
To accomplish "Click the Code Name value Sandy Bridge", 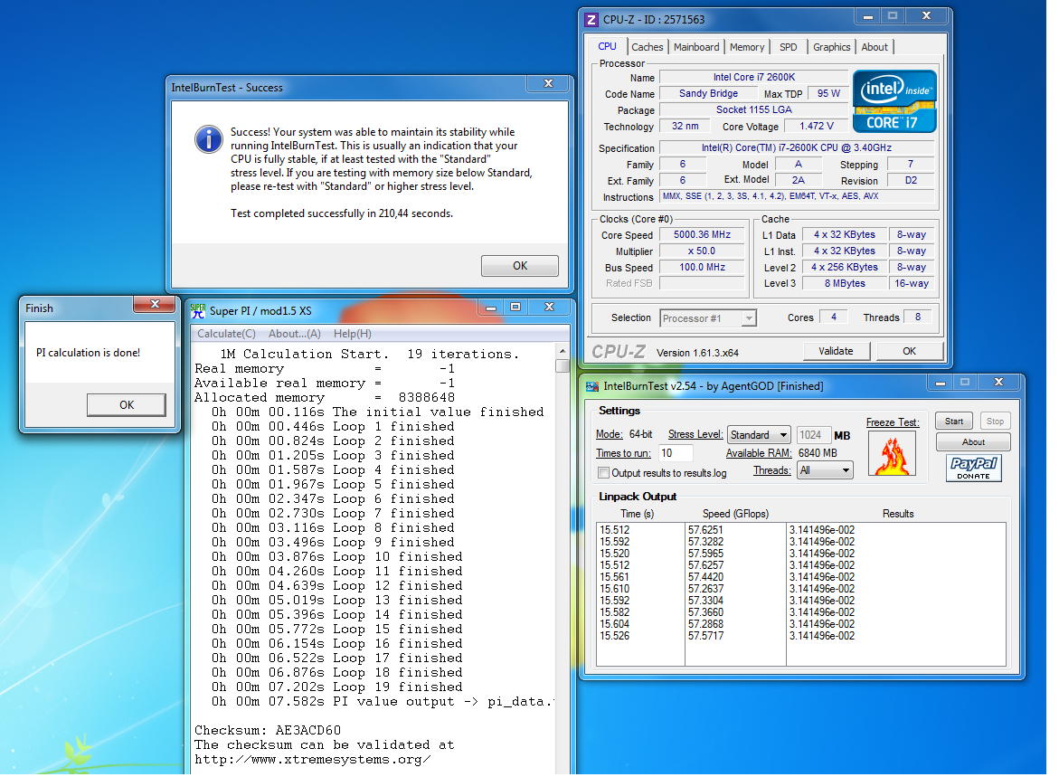I will point(708,93).
